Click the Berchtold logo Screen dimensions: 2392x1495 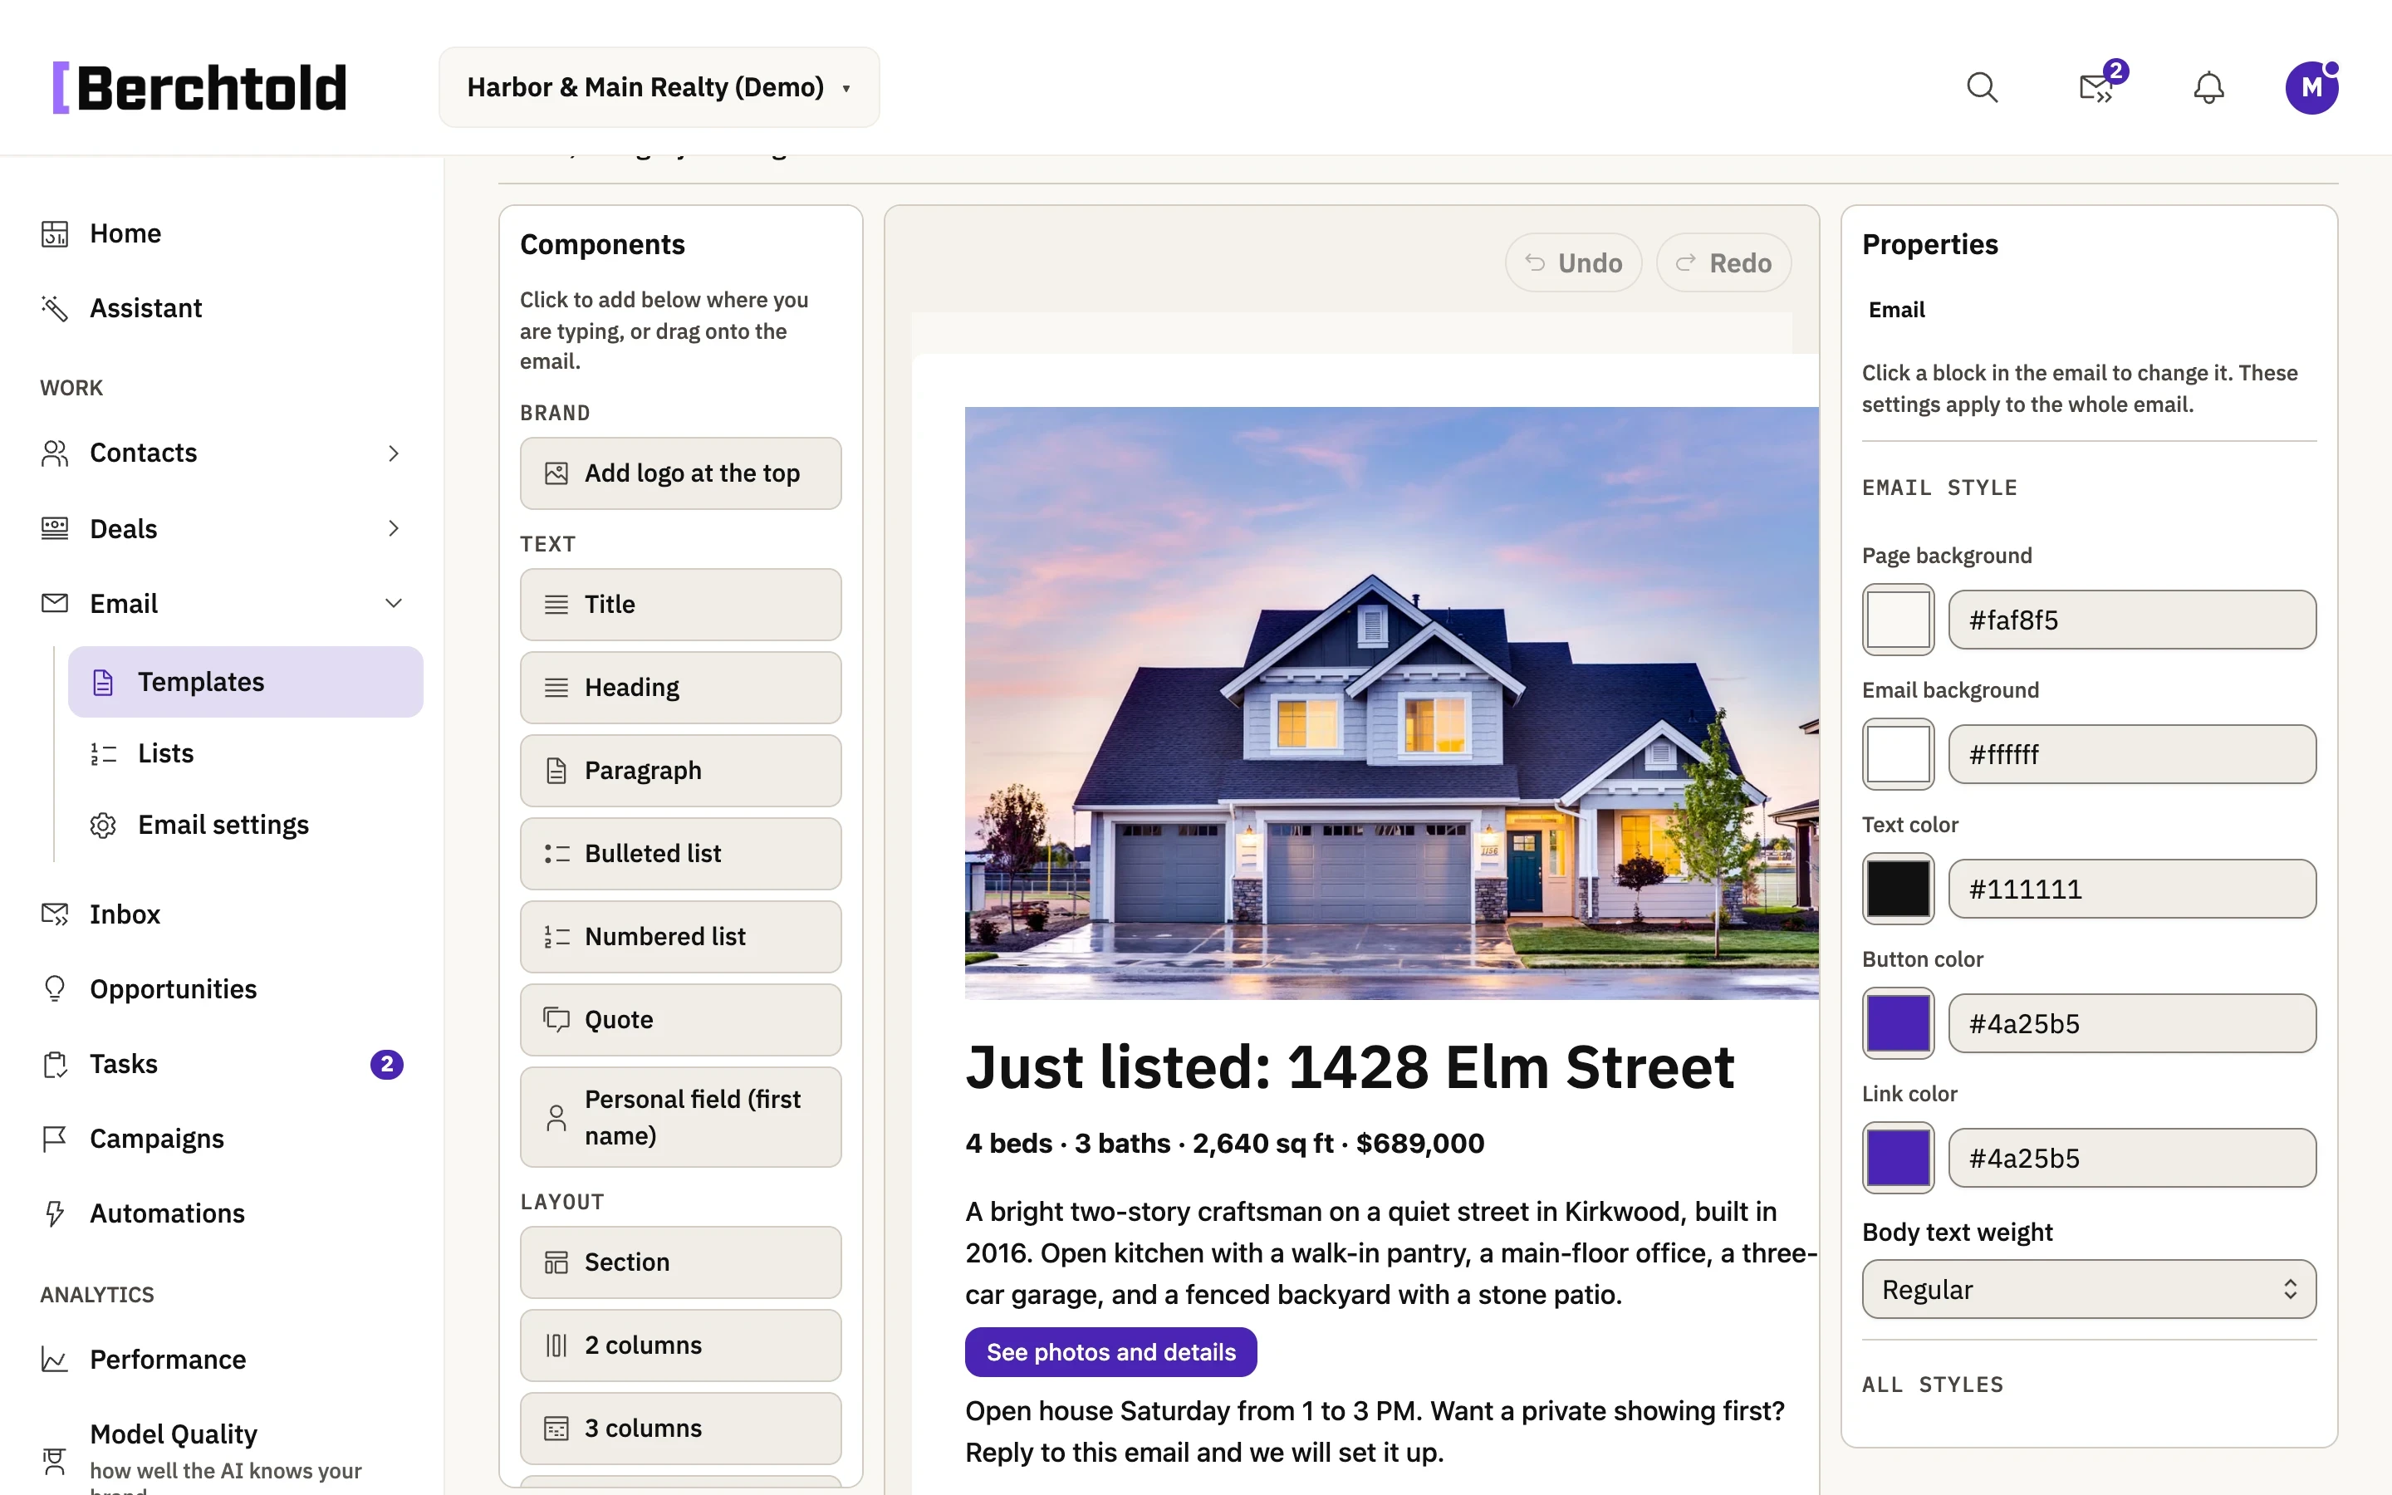tap(199, 88)
